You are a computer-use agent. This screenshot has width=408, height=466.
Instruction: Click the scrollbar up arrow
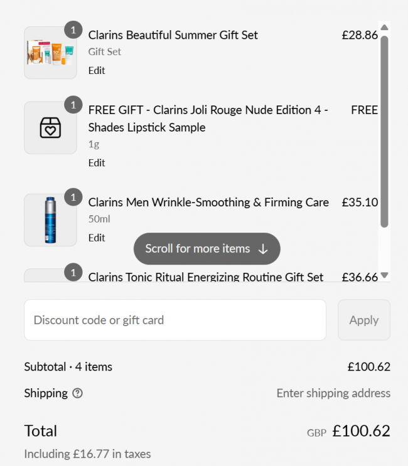click(x=385, y=27)
